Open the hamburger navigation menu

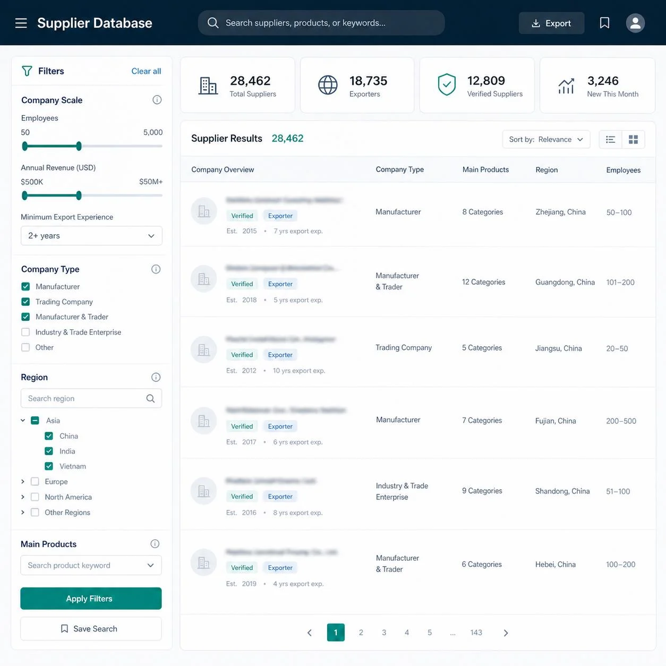[21, 23]
